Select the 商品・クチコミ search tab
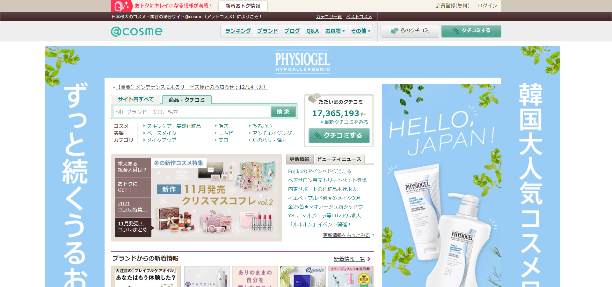The height and width of the screenshot is (287, 612). point(187,100)
